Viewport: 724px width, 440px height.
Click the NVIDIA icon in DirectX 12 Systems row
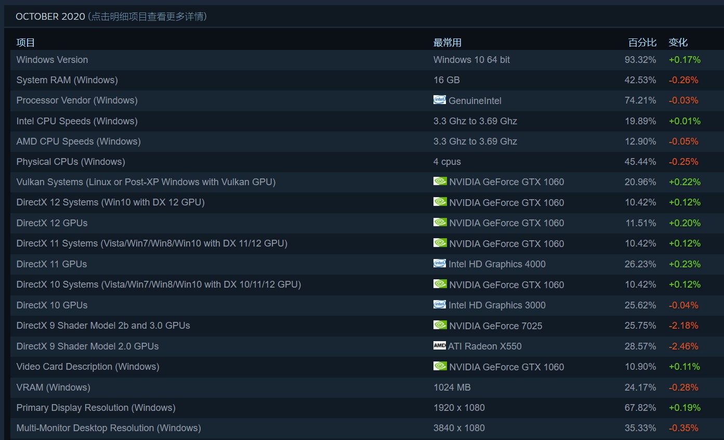point(440,202)
